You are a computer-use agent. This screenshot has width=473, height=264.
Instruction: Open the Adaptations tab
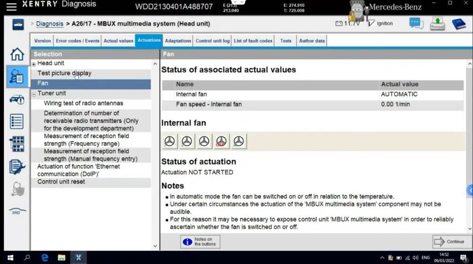tap(178, 41)
